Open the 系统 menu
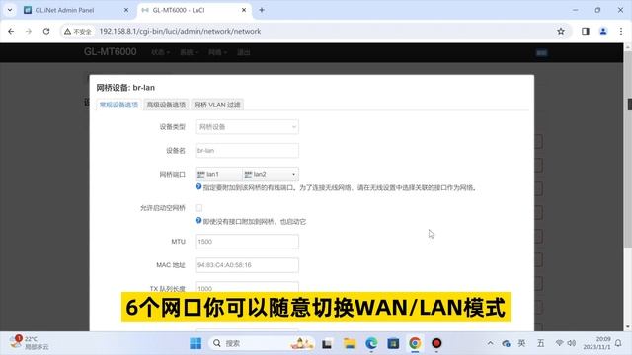632x355 pixels. (189, 52)
